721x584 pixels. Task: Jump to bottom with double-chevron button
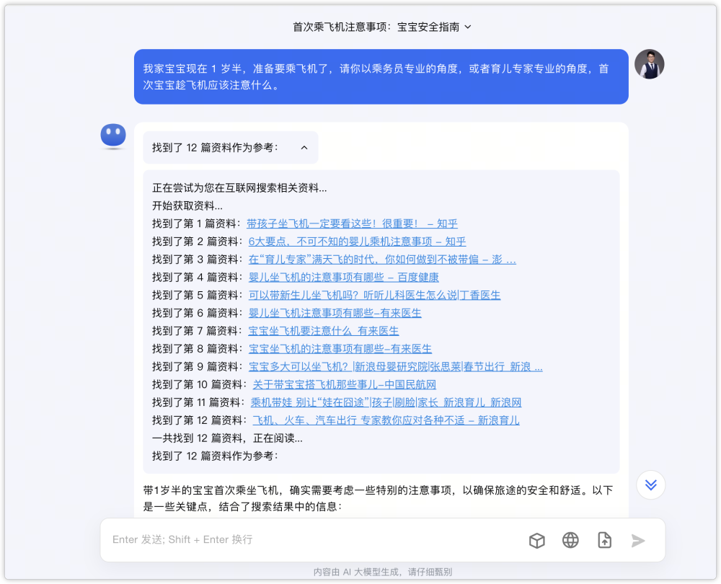tap(650, 485)
